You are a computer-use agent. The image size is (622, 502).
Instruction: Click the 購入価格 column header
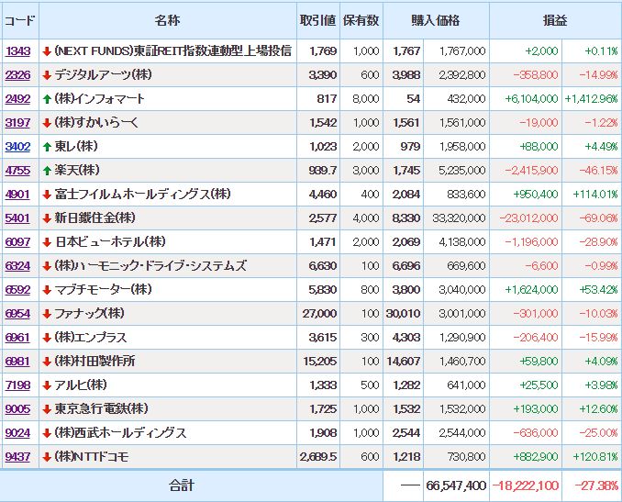pos(436,20)
